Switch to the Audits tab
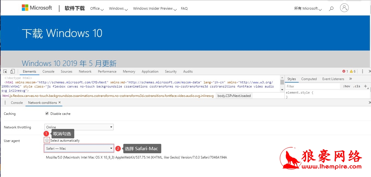This screenshot has width=371, height=177. pos(188,71)
